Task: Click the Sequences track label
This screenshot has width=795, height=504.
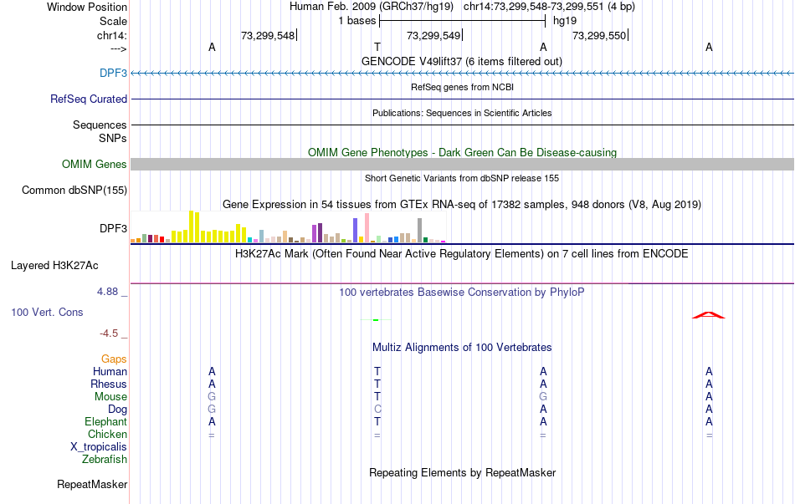Action: [x=100, y=125]
